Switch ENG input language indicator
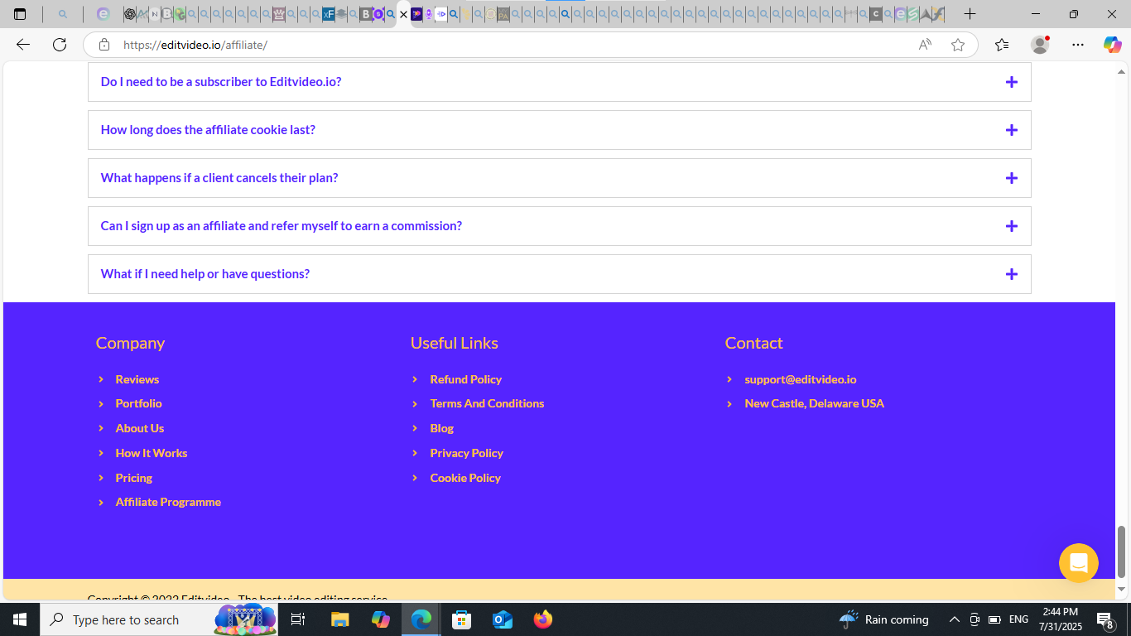Image resolution: width=1131 pixels, height=636 pixels. [1018, 619]
